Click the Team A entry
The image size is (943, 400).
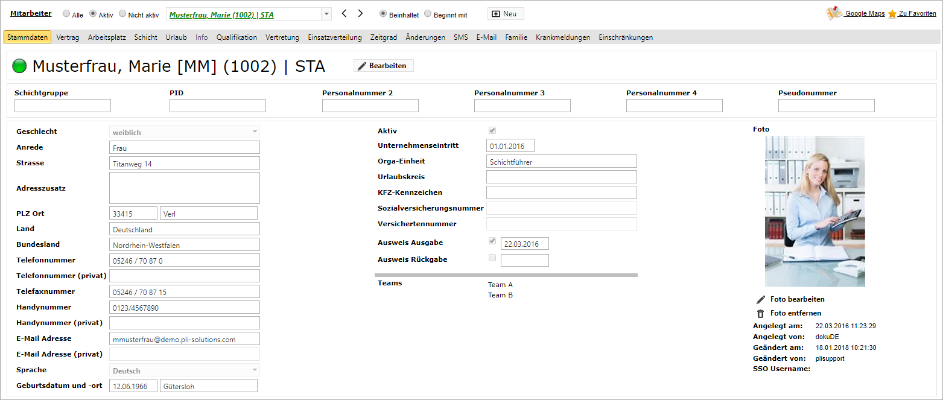[500, 285]
